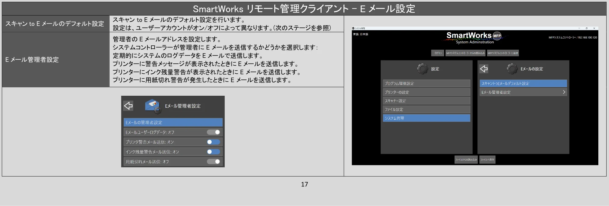Click ファイルからの読み込み button
Image resolution: width=609 pixels, height=206 pixels.
(x=466, y=159)
